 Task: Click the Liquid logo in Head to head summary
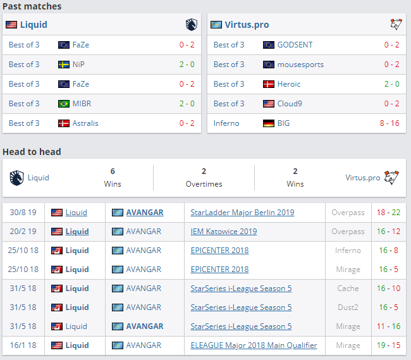click(x=16, y=178)
